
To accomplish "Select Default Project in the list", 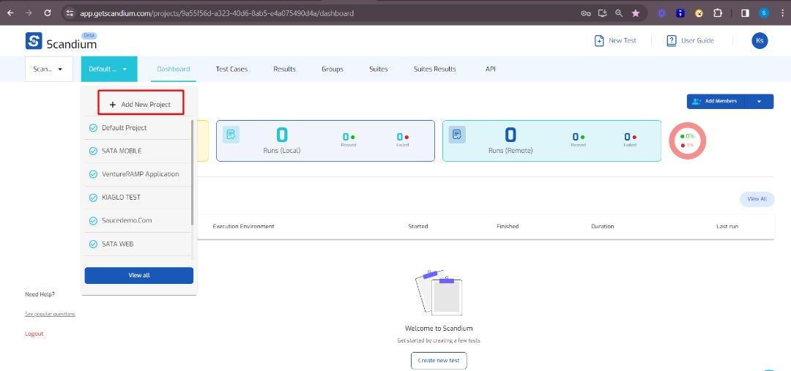I will [138, 128].
